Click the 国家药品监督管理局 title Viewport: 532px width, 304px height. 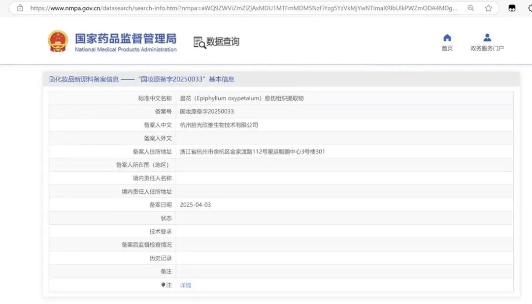point(126,39)
